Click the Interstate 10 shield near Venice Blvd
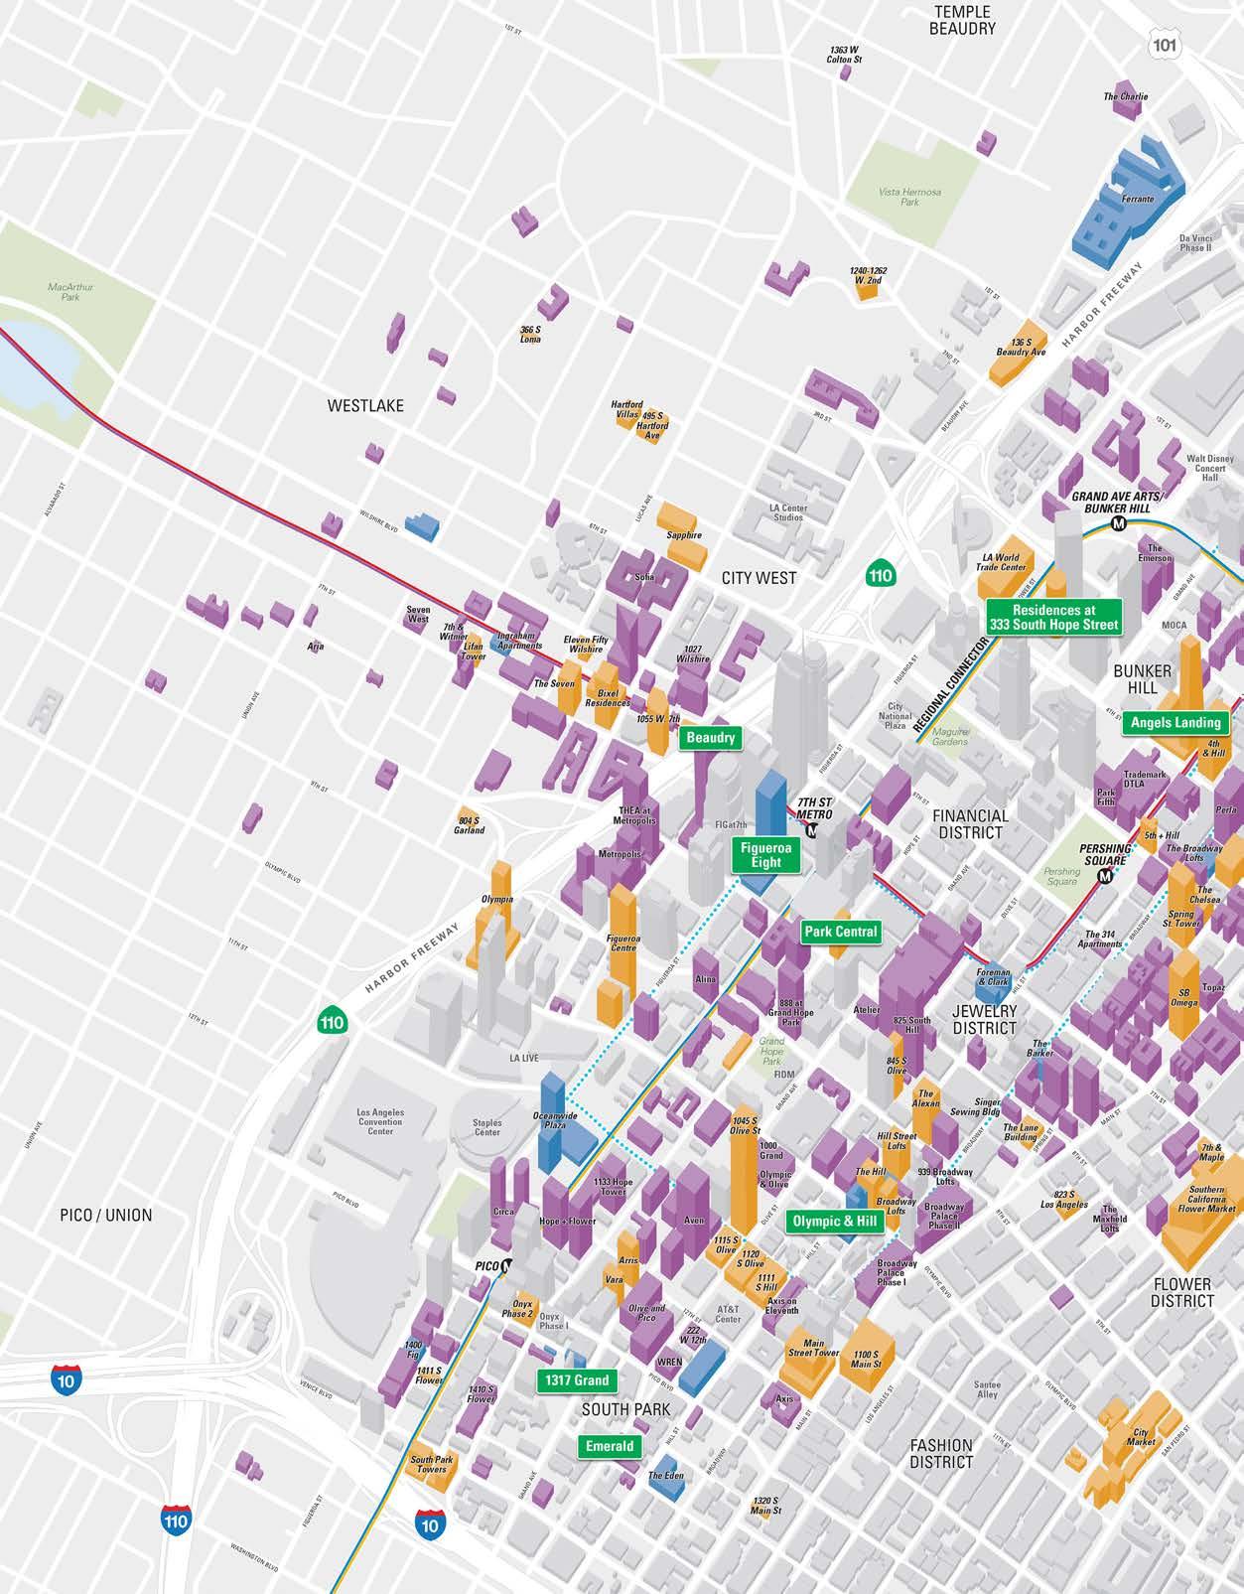The image size is (1244, 1594). 68,1379
